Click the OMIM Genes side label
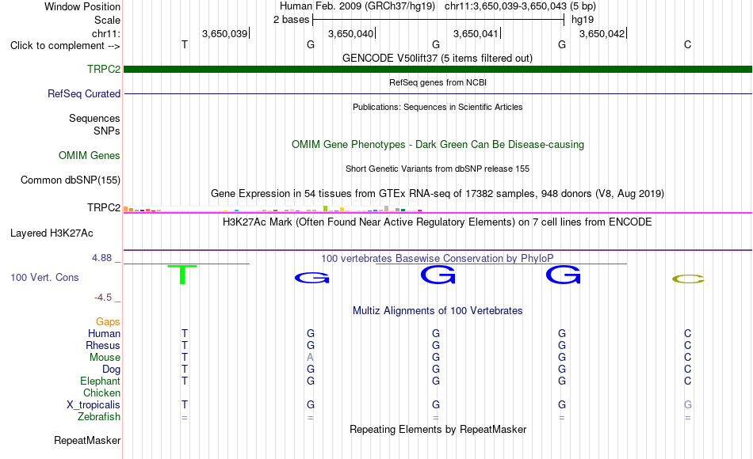Viewport: 753px width, 459px height. point(90,155)
